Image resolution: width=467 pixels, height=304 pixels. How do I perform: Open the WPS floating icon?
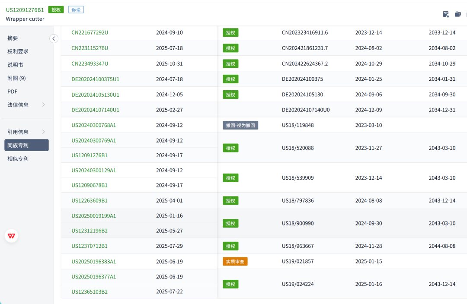click(11, 236)
